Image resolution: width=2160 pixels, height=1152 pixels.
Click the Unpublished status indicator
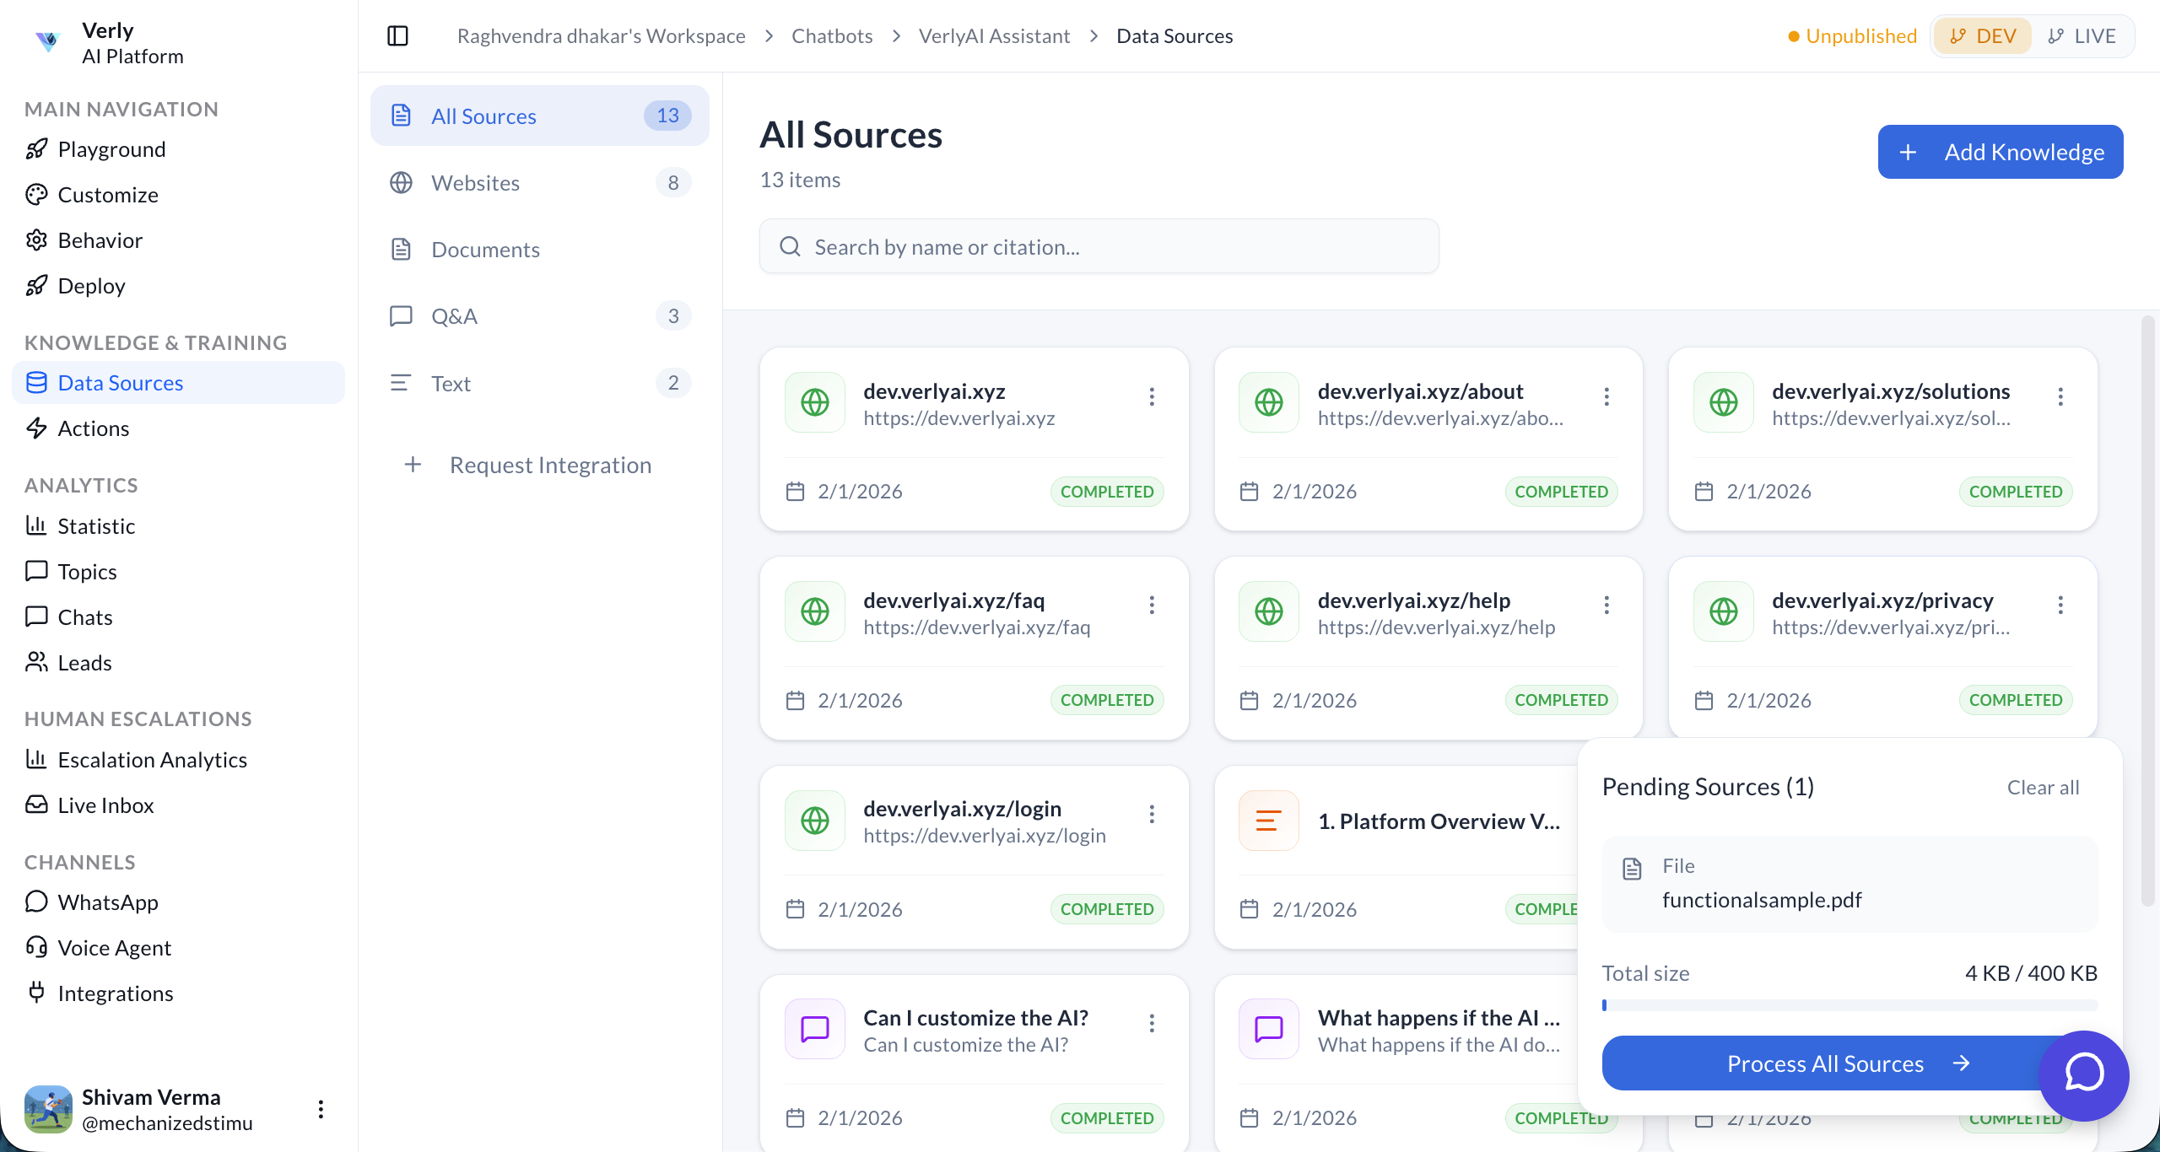[1852, 36]
